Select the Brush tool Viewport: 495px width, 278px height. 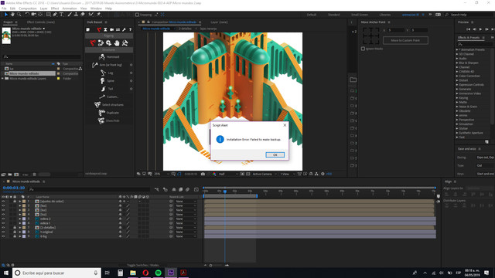click(x=70, y=15)
